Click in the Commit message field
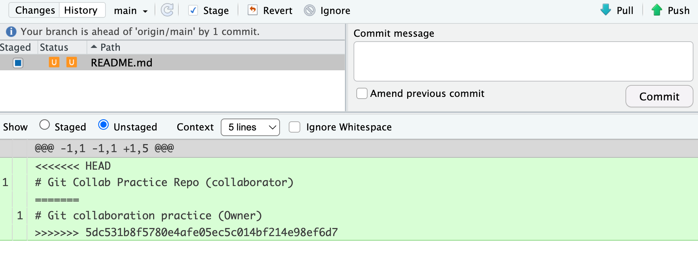The width and height of the screenshot is (698, 277). point(523,62)
